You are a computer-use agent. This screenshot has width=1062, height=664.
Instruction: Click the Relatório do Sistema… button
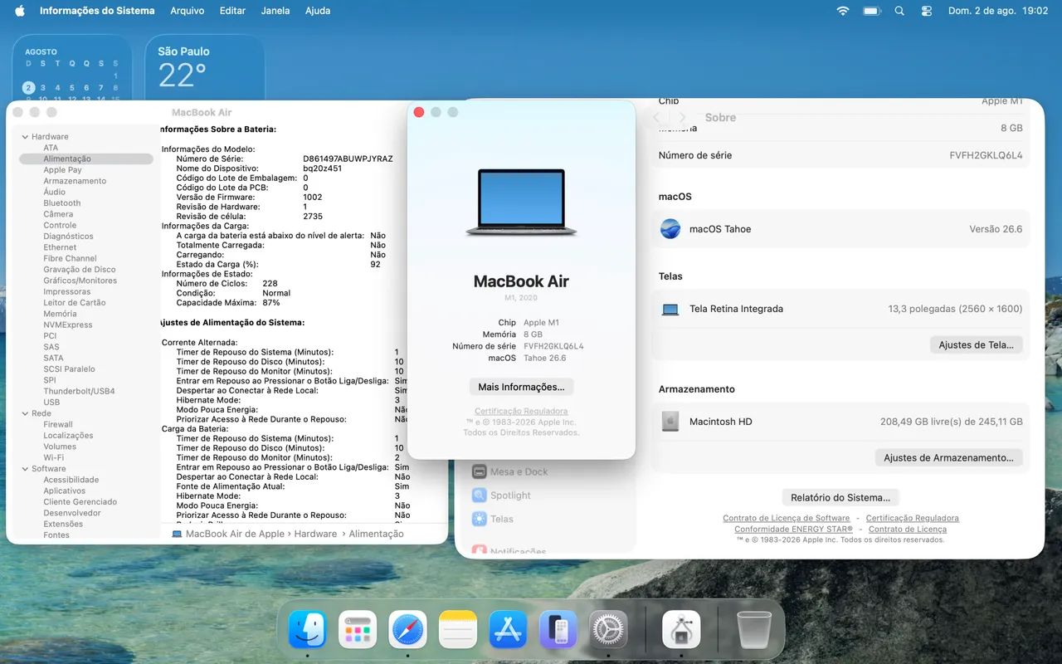point(840,497)
